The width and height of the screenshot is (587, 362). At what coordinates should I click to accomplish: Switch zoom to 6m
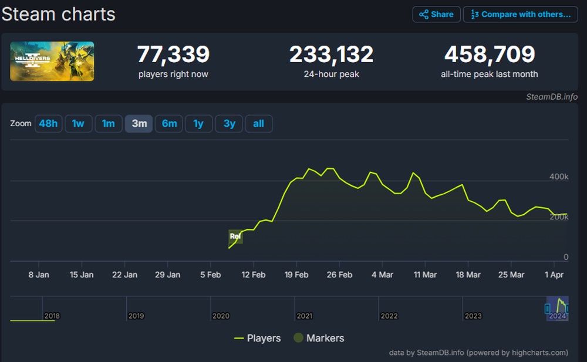pyautogui.click(x=169, y=124)
